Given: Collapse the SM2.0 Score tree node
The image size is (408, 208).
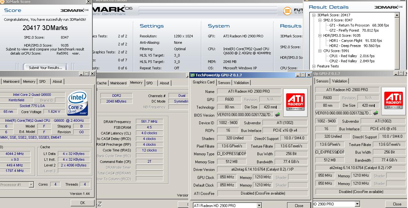Looking at the screenshot, I should [320, 20].
